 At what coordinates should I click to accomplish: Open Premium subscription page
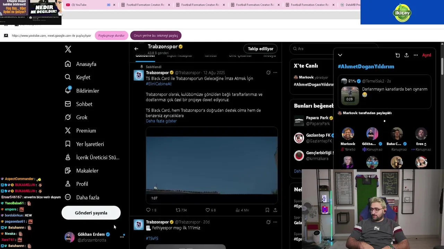pos(81,131)
